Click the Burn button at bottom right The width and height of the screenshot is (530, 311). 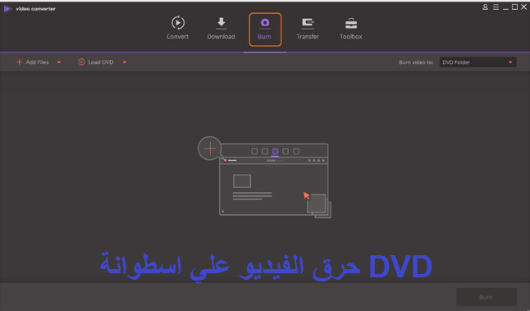point(486,297)
